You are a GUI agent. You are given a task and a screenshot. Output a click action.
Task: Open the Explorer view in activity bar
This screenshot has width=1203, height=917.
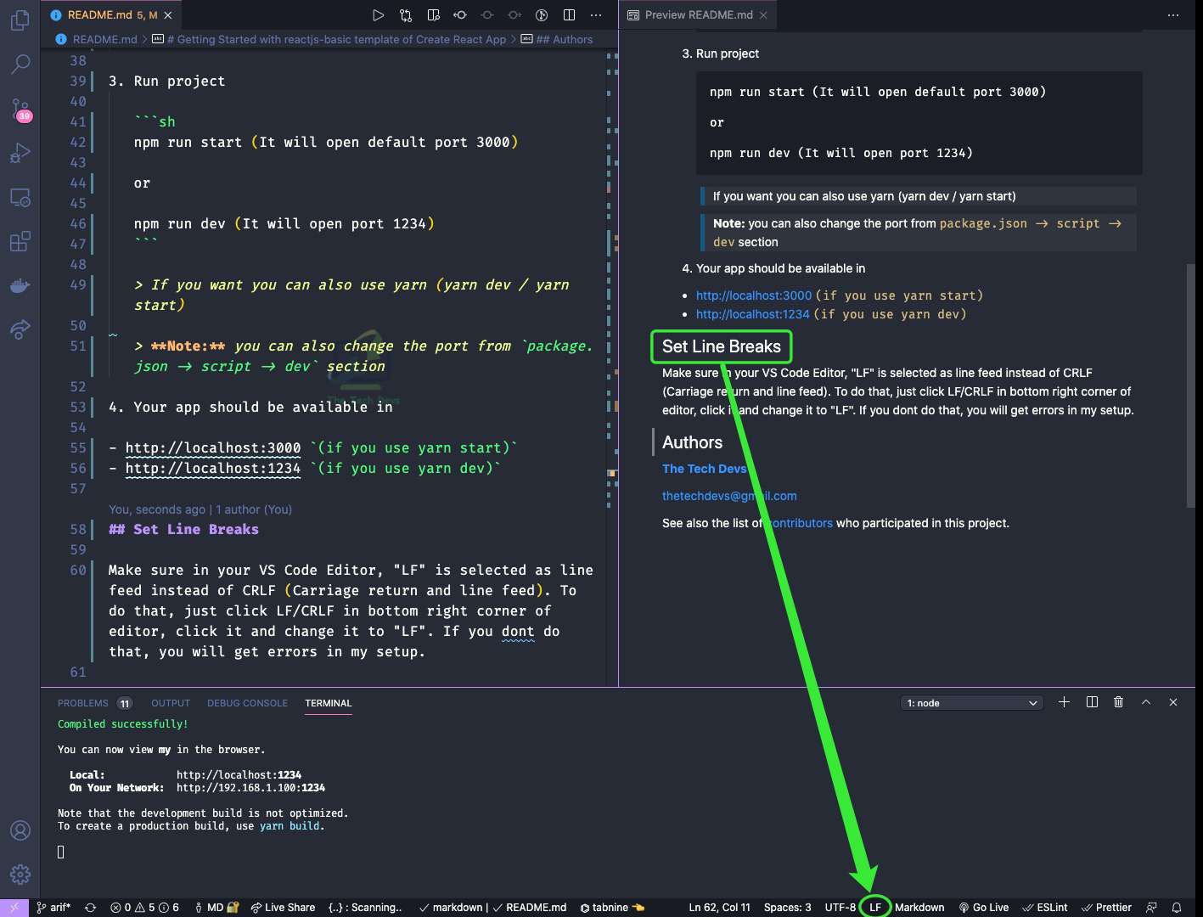point(20,20)
